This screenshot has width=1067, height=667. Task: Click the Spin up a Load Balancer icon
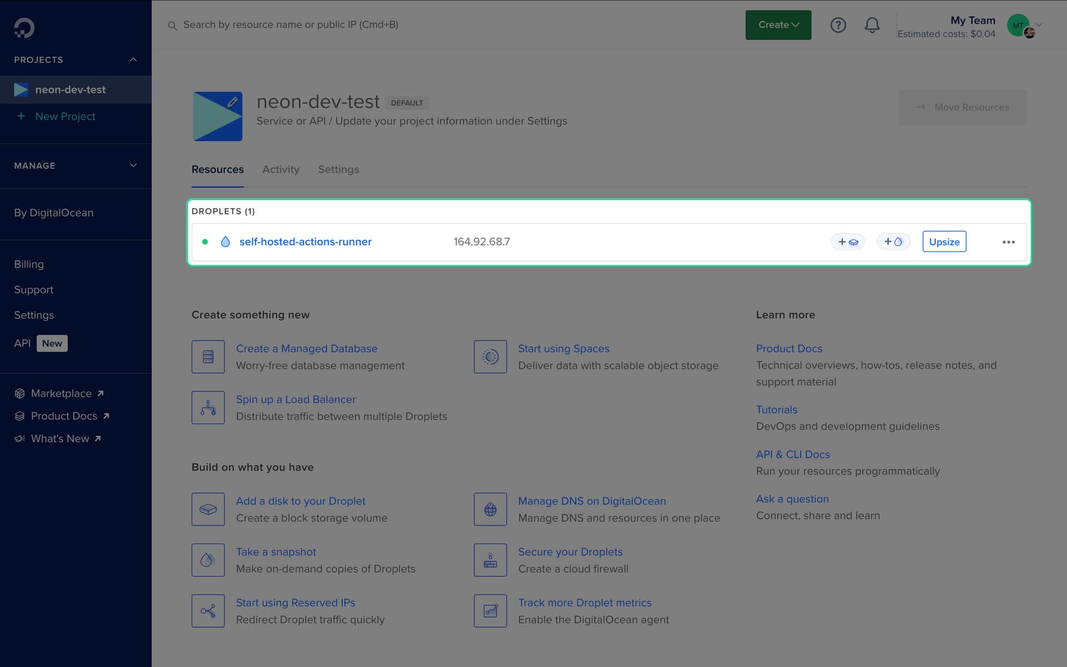pyautogui.click(x=208, y=407)
